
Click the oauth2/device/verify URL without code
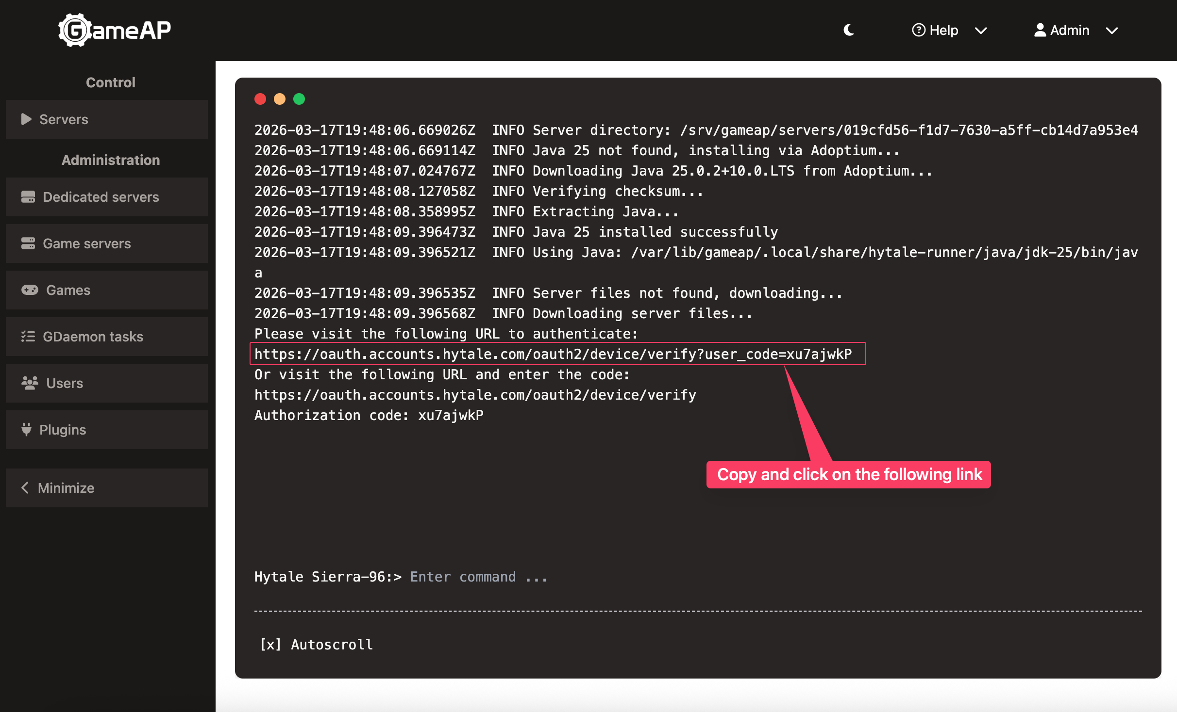pyautogui.click(x=475, y=395)
